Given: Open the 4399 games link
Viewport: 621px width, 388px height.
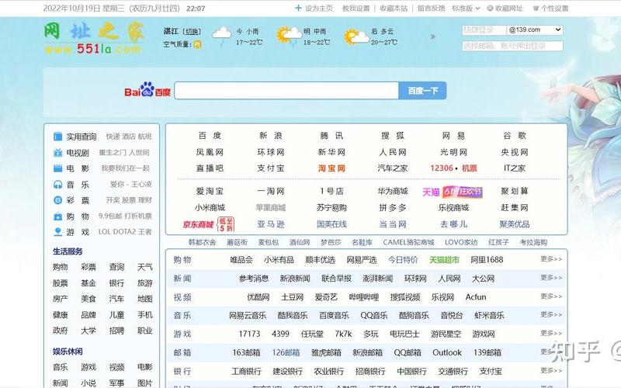Looking at the screenshot, I should click(280, 334).
